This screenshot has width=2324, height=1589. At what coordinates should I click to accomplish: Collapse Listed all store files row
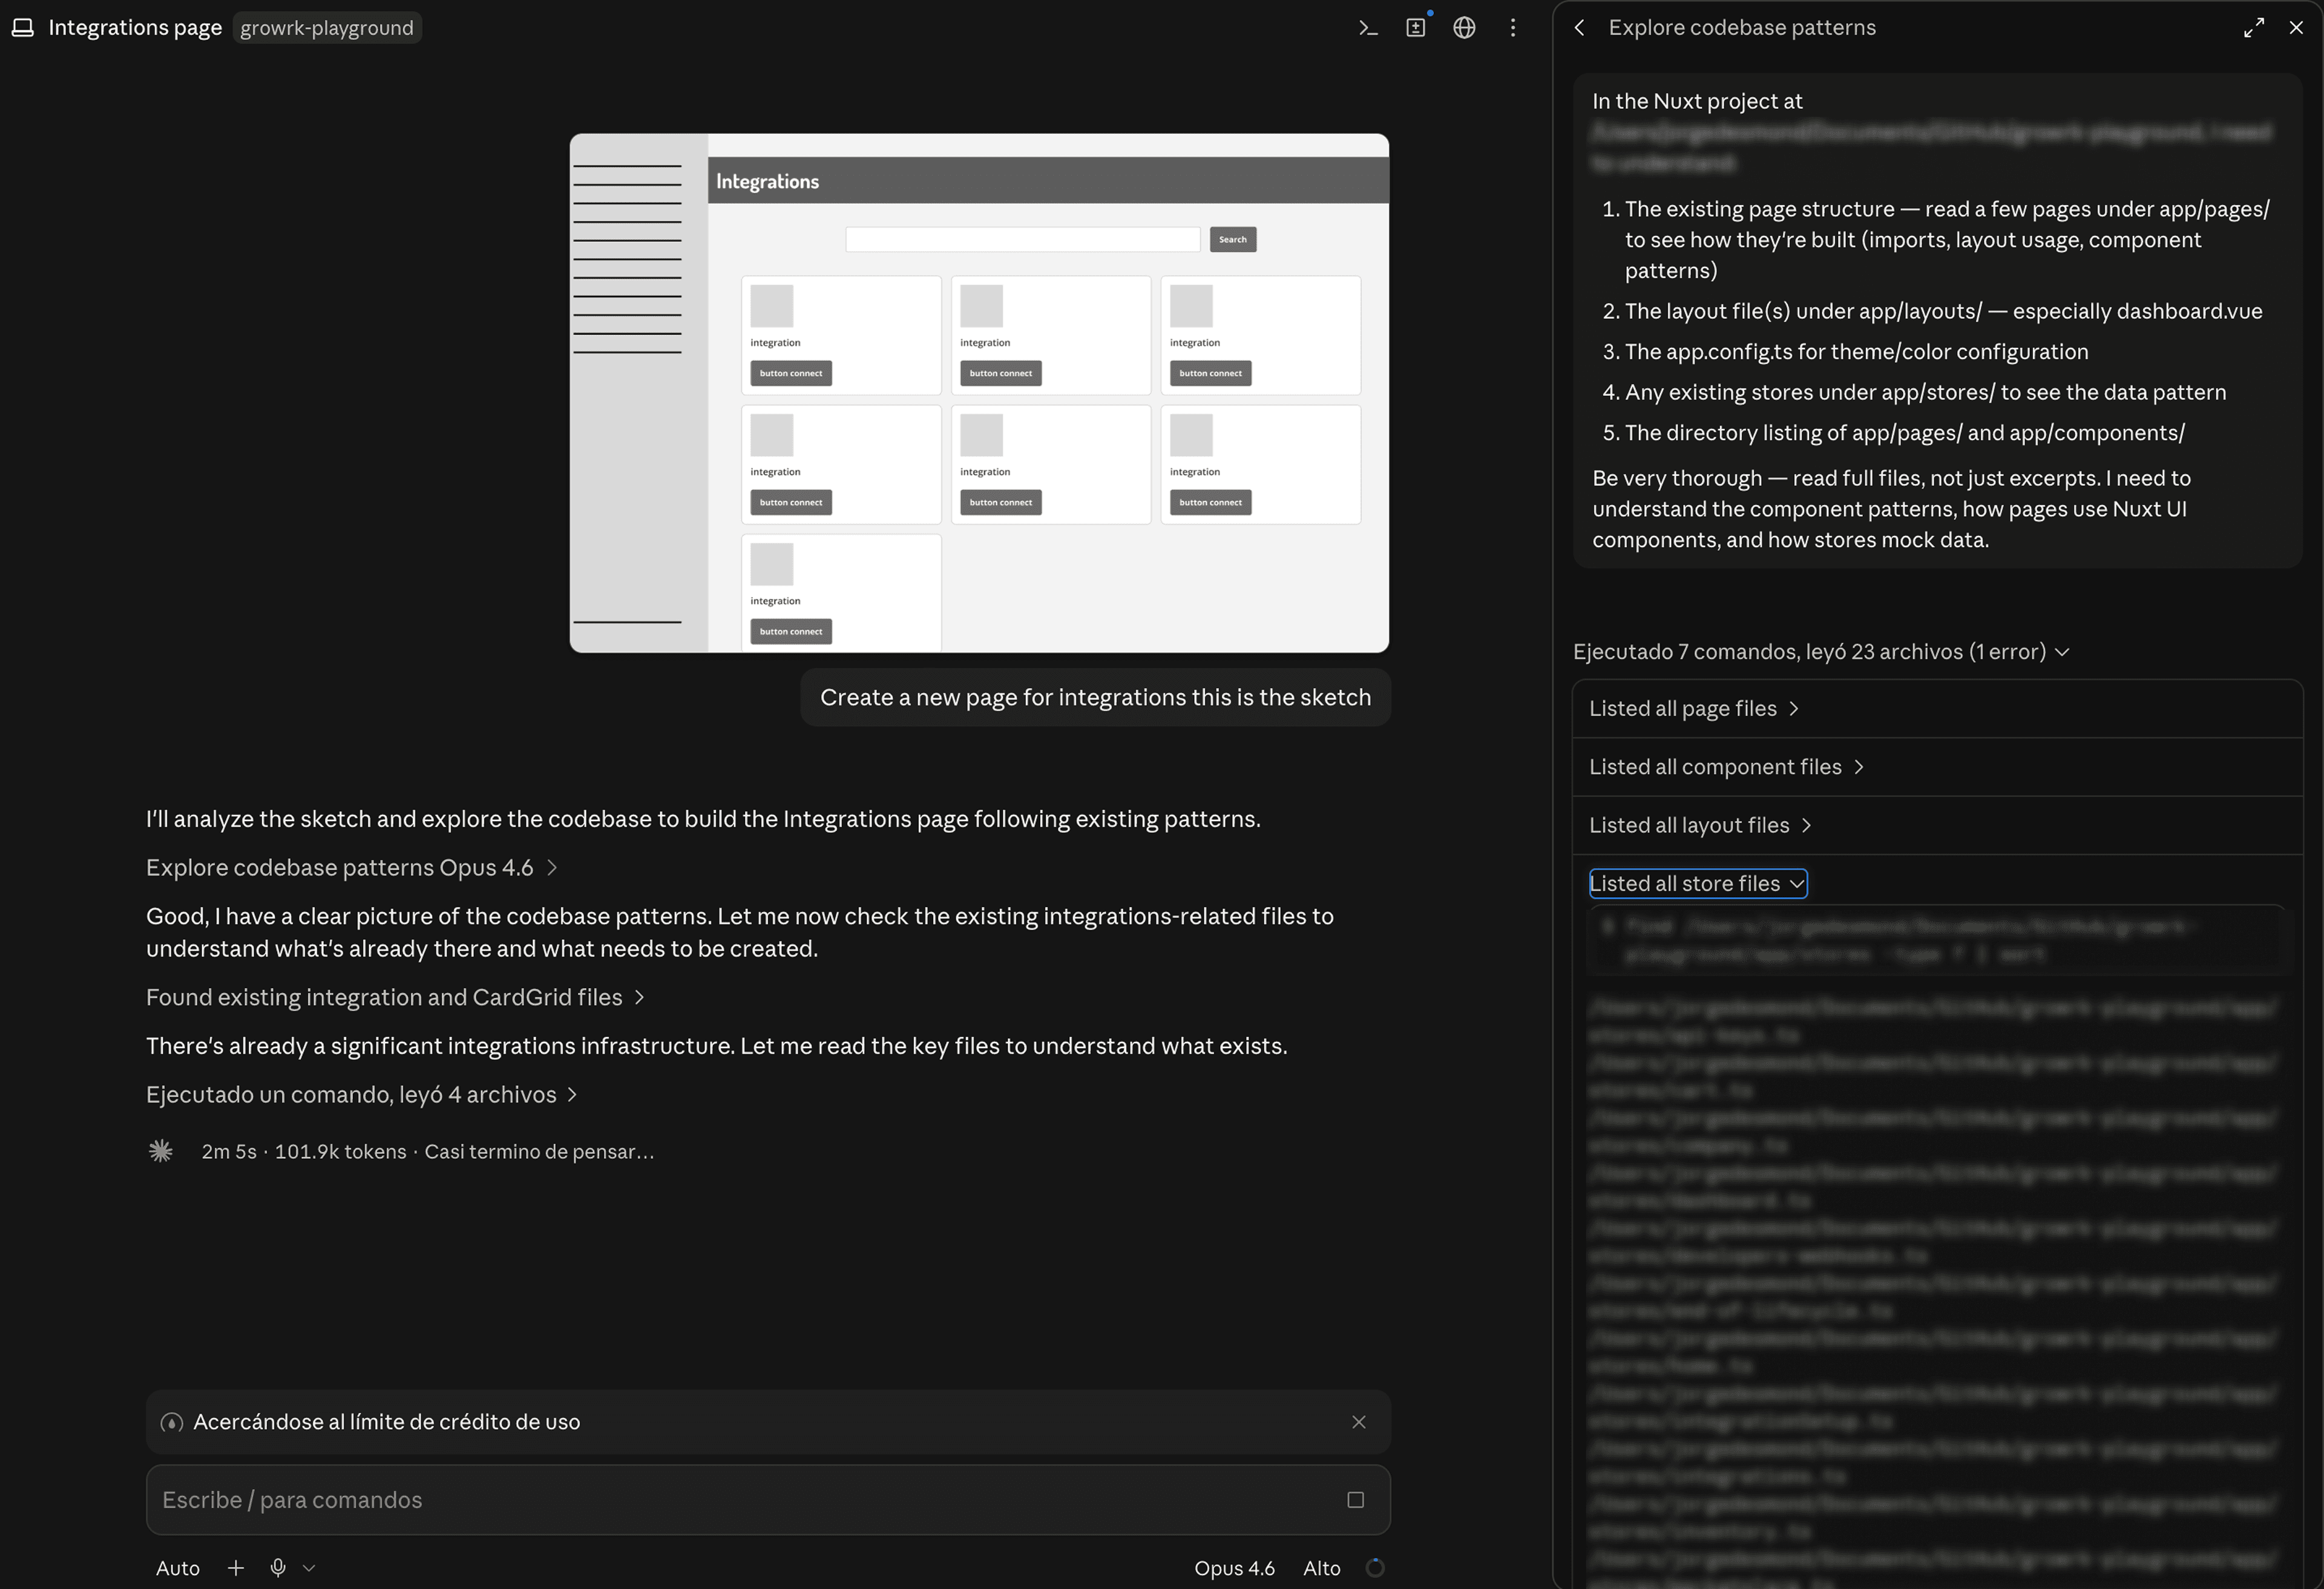coord(1698,883)
